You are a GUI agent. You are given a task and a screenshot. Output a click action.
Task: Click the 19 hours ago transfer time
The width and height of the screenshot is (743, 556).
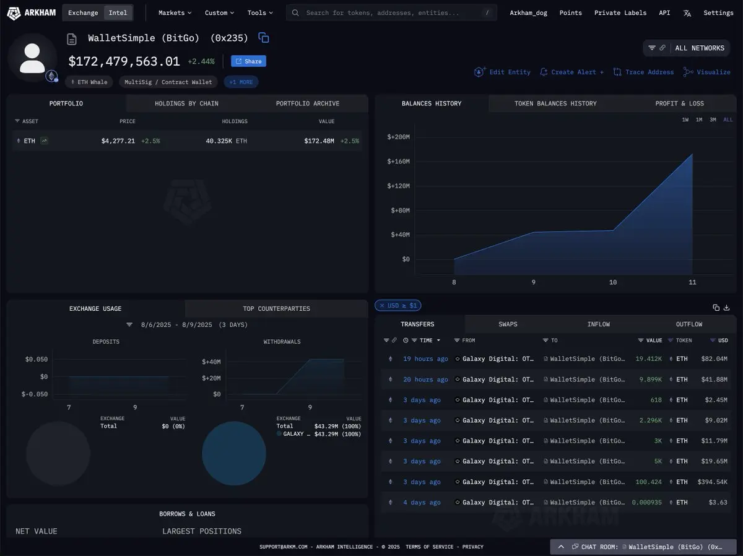pyautogui.click(x=425, y=359)
